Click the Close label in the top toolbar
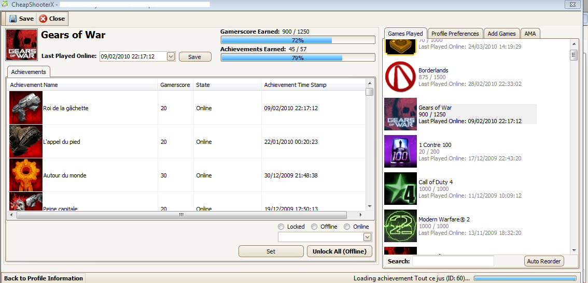 point(57,19)
